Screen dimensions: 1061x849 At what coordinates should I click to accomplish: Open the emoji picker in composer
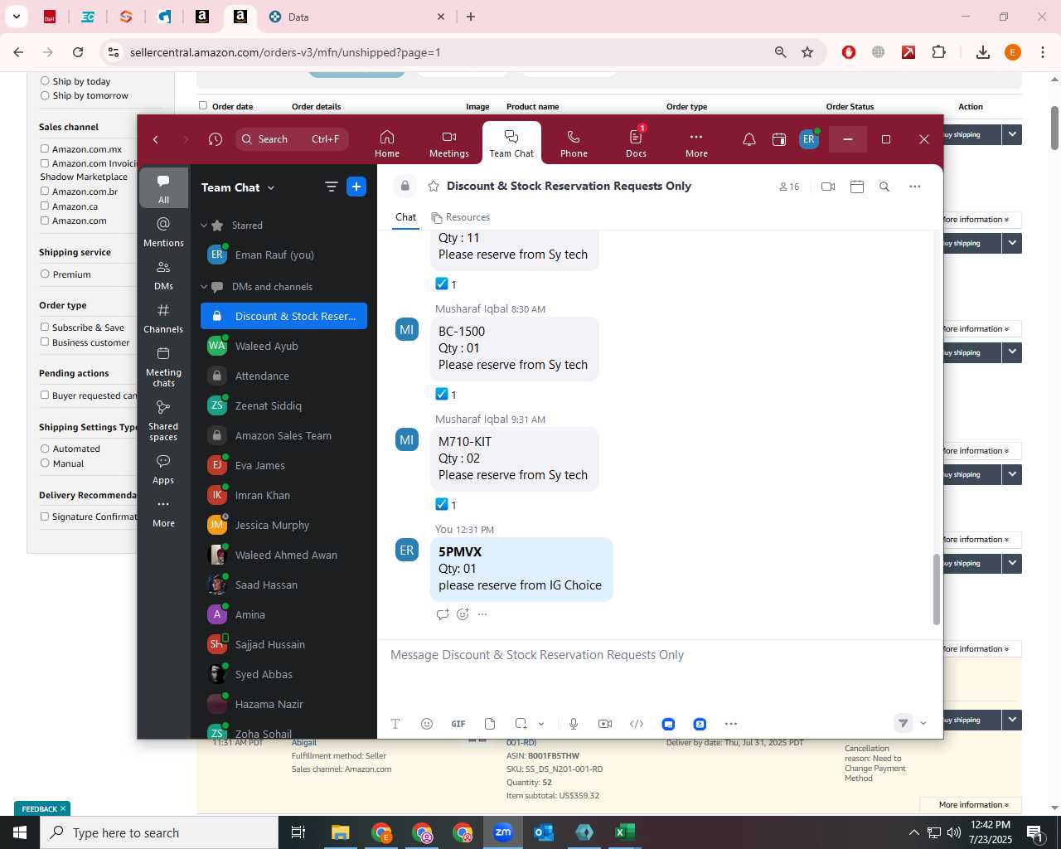(x=427, y=724)
